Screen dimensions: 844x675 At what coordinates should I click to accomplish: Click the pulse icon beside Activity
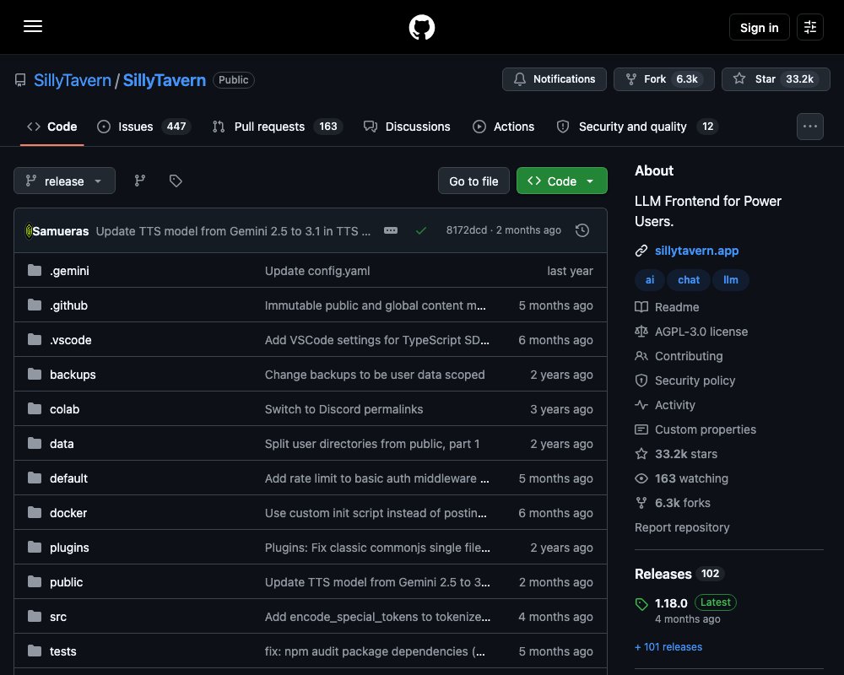(641, 405)
